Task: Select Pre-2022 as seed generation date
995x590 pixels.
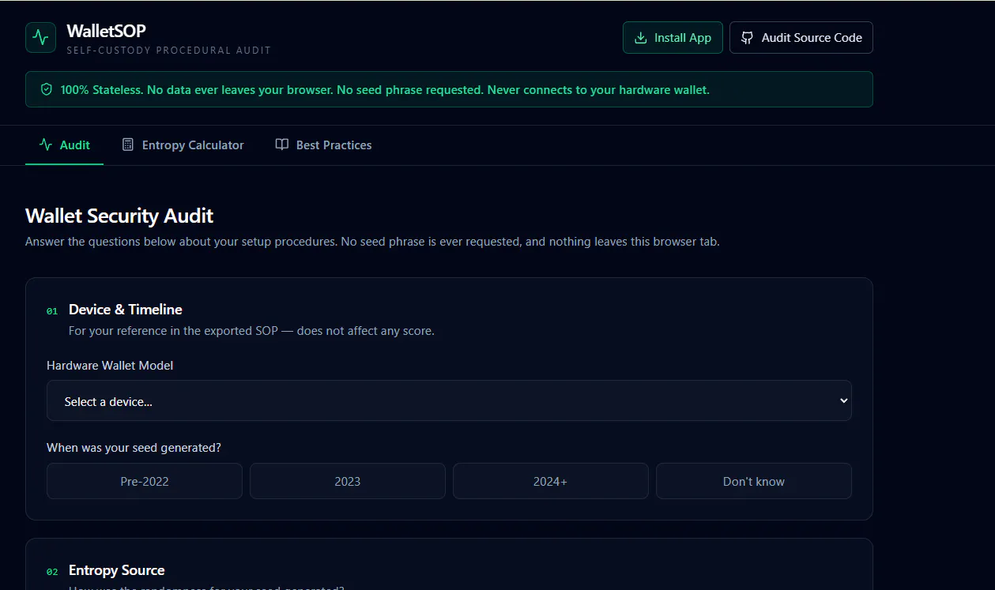Action: point(145,481)
